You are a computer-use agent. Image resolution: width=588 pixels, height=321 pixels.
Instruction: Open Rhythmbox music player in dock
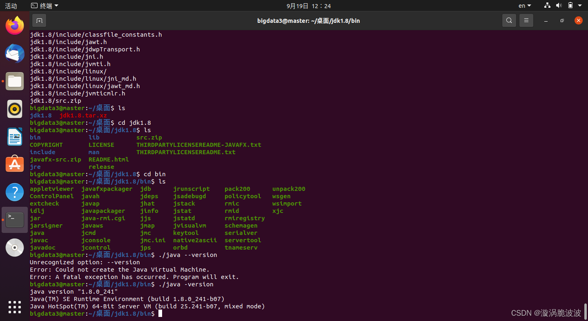(x=15, y=109)
